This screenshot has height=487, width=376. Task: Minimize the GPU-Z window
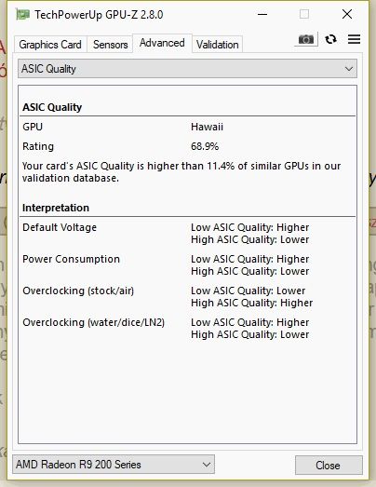point(262,14)
